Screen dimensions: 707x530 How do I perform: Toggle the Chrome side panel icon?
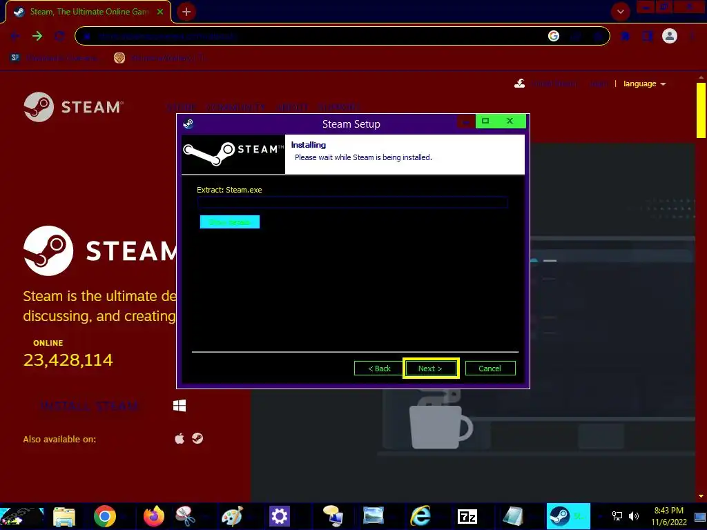648,36
